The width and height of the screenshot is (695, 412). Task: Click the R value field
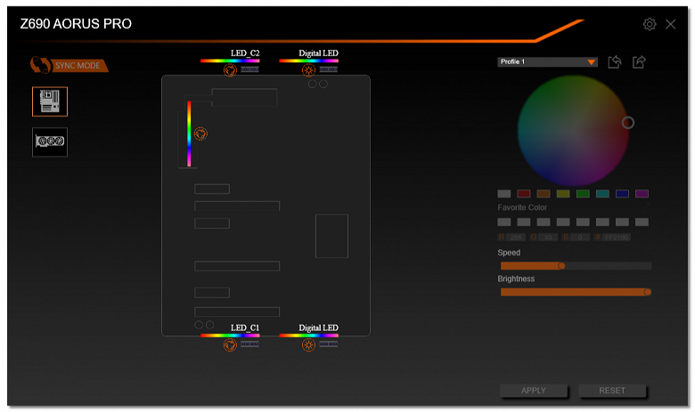[516, 238]
